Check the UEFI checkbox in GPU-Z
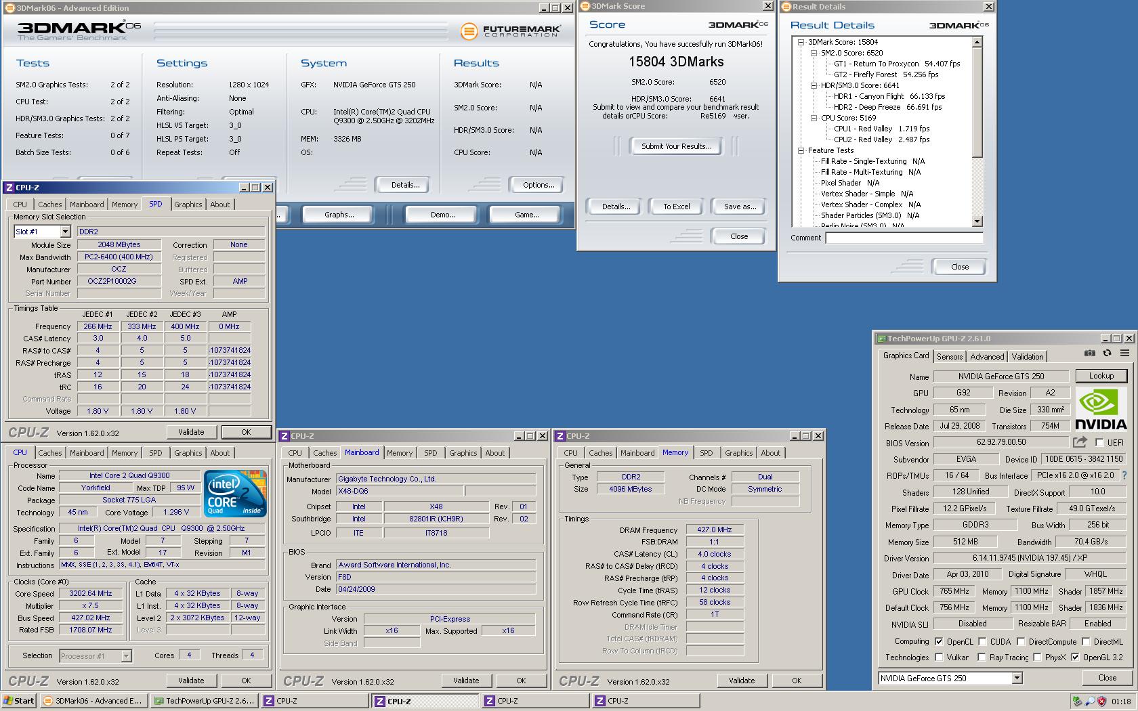The image size is (1138, 711). click(x=1099, y=441)
